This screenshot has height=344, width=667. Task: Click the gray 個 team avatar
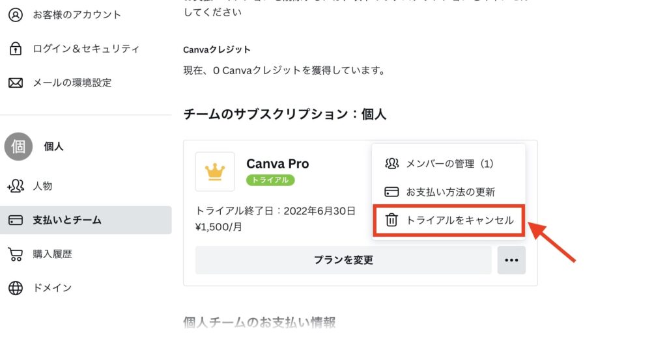pos(18,146)
